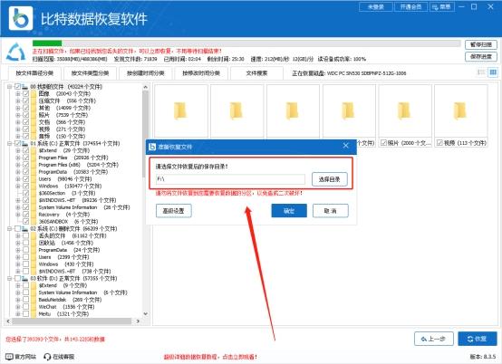Image resolution: width=502 pixels, height=364 pixels.
Task: Click the blue b application logo
Action: [21, 18]
